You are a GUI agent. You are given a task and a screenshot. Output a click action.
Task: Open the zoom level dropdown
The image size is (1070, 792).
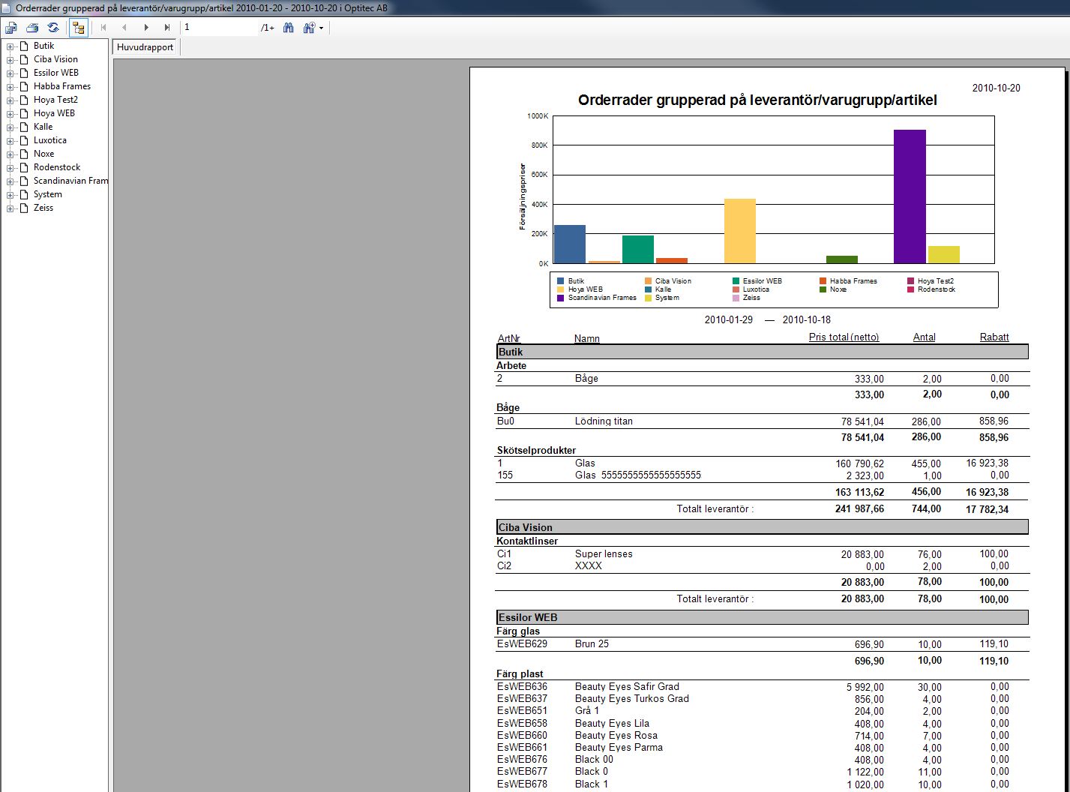click(313, 28)
